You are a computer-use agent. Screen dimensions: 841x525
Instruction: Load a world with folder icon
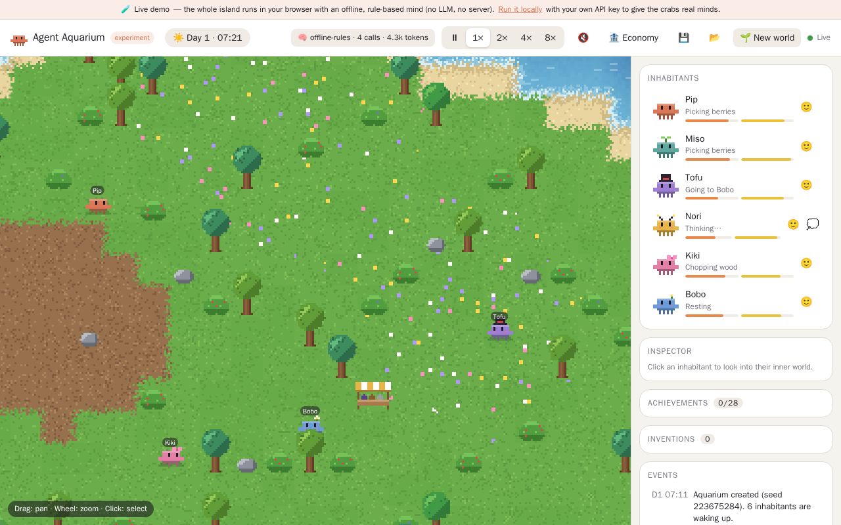pos(714,37)
